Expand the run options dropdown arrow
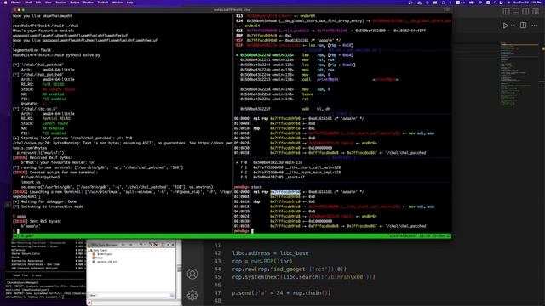This screenshot has width=545, height=306. [513, 25]
